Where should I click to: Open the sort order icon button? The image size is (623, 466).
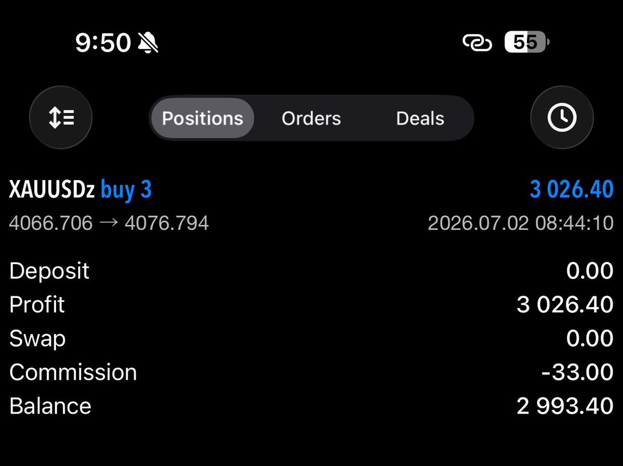tap(61, 118)
